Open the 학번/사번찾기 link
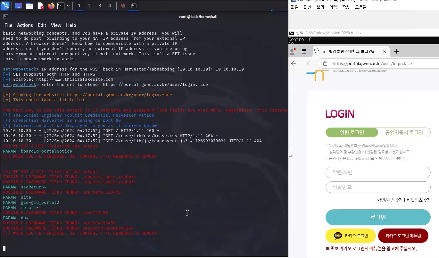 [390, 200]
